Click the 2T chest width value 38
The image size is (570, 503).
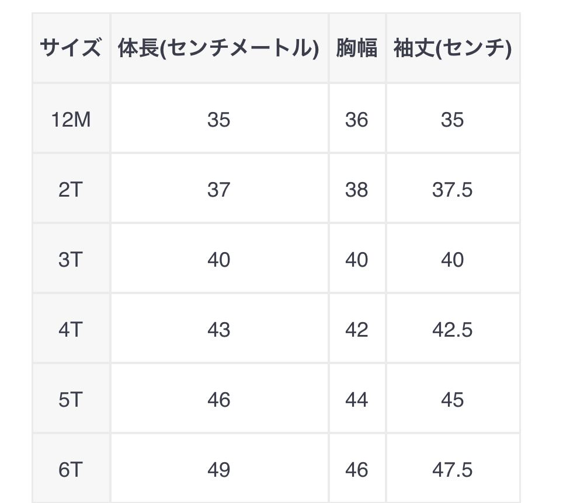click(356, 190)
